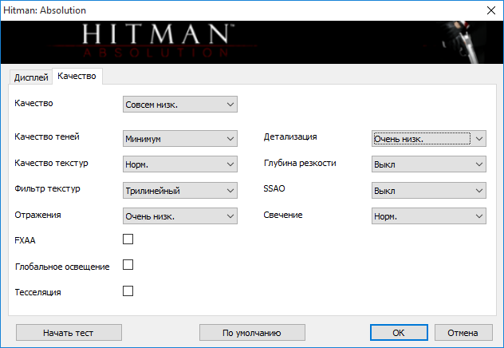Open the Фильтр текстур dropdown
The image size is (504, 348).
coord(180,191)
